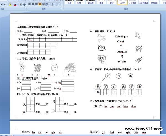Click the 前鼻韵母 label
The image size is (166, 136).
pyautogui.click(x=22, y=45)
